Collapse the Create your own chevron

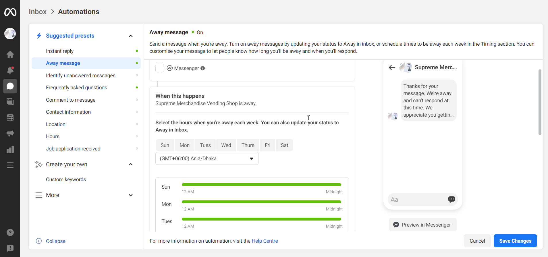coord(131,164)
